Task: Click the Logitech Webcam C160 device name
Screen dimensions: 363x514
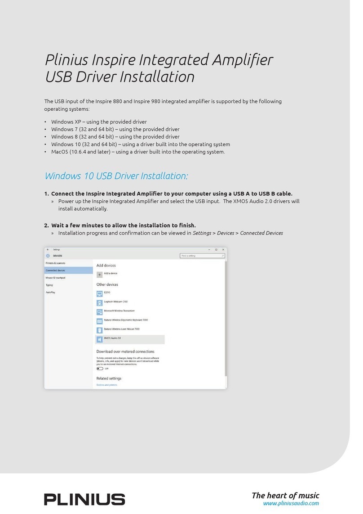Action: [x=116, y=302]
